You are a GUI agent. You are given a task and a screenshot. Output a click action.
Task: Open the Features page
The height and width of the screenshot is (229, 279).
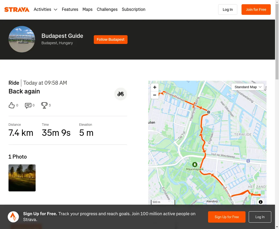[x=70, y=9]
